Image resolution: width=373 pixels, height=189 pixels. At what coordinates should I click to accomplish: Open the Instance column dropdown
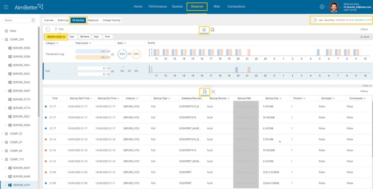137,98
